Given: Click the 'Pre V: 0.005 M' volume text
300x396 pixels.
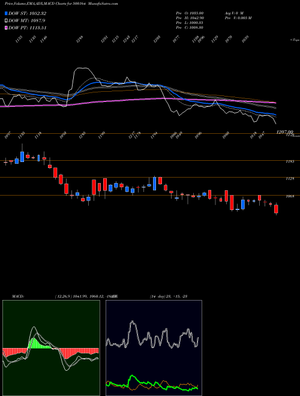Looking at the screenshot, I should click(238, 17).
